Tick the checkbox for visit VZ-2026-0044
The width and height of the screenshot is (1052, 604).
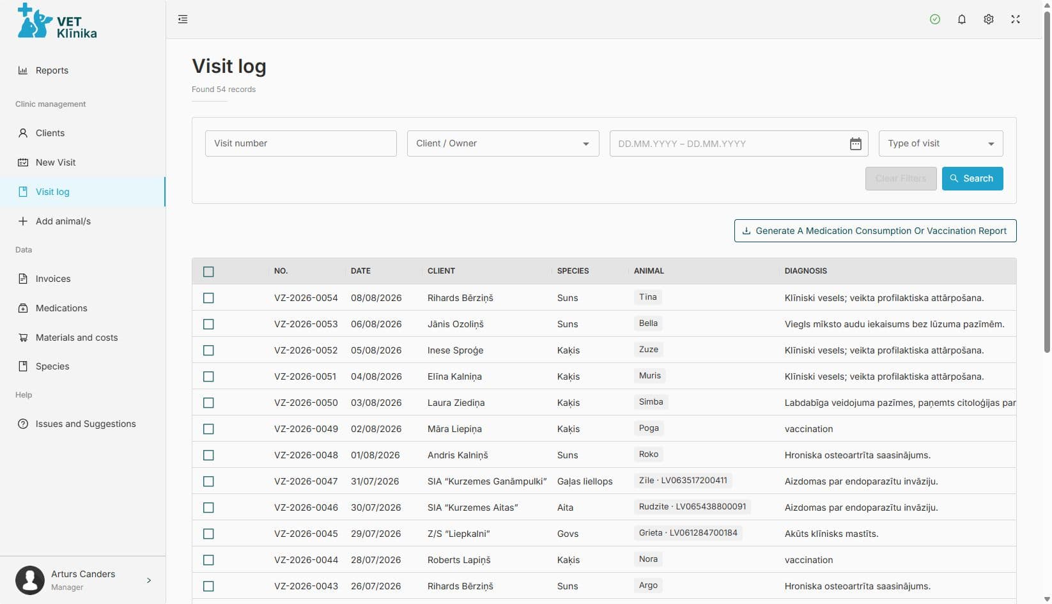pyautogui.click(x=208, y=560)
